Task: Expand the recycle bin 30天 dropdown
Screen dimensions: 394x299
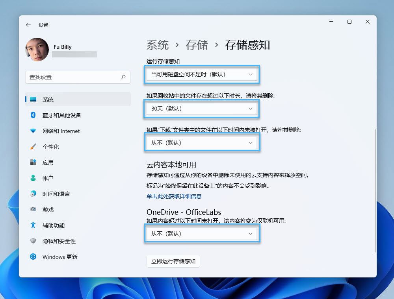Action: [x=201, y=109]
